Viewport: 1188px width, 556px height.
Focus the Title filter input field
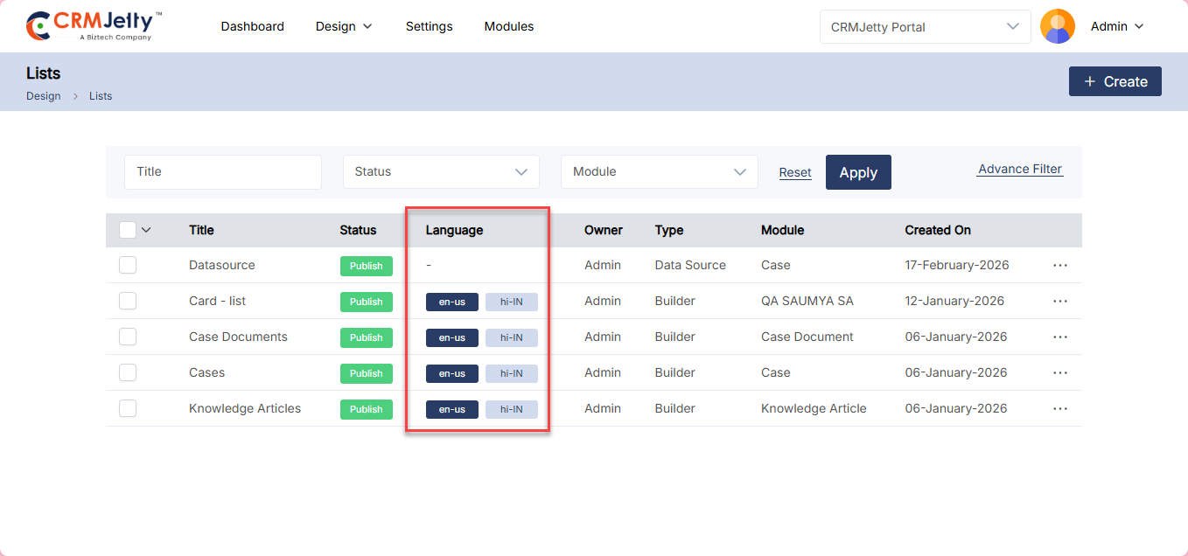coord(222,172)
